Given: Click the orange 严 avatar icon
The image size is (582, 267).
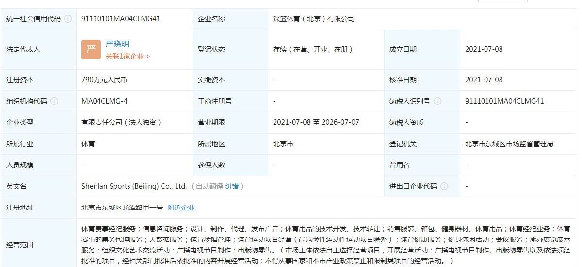Looking at the screenshot, I should click(91, 49).
